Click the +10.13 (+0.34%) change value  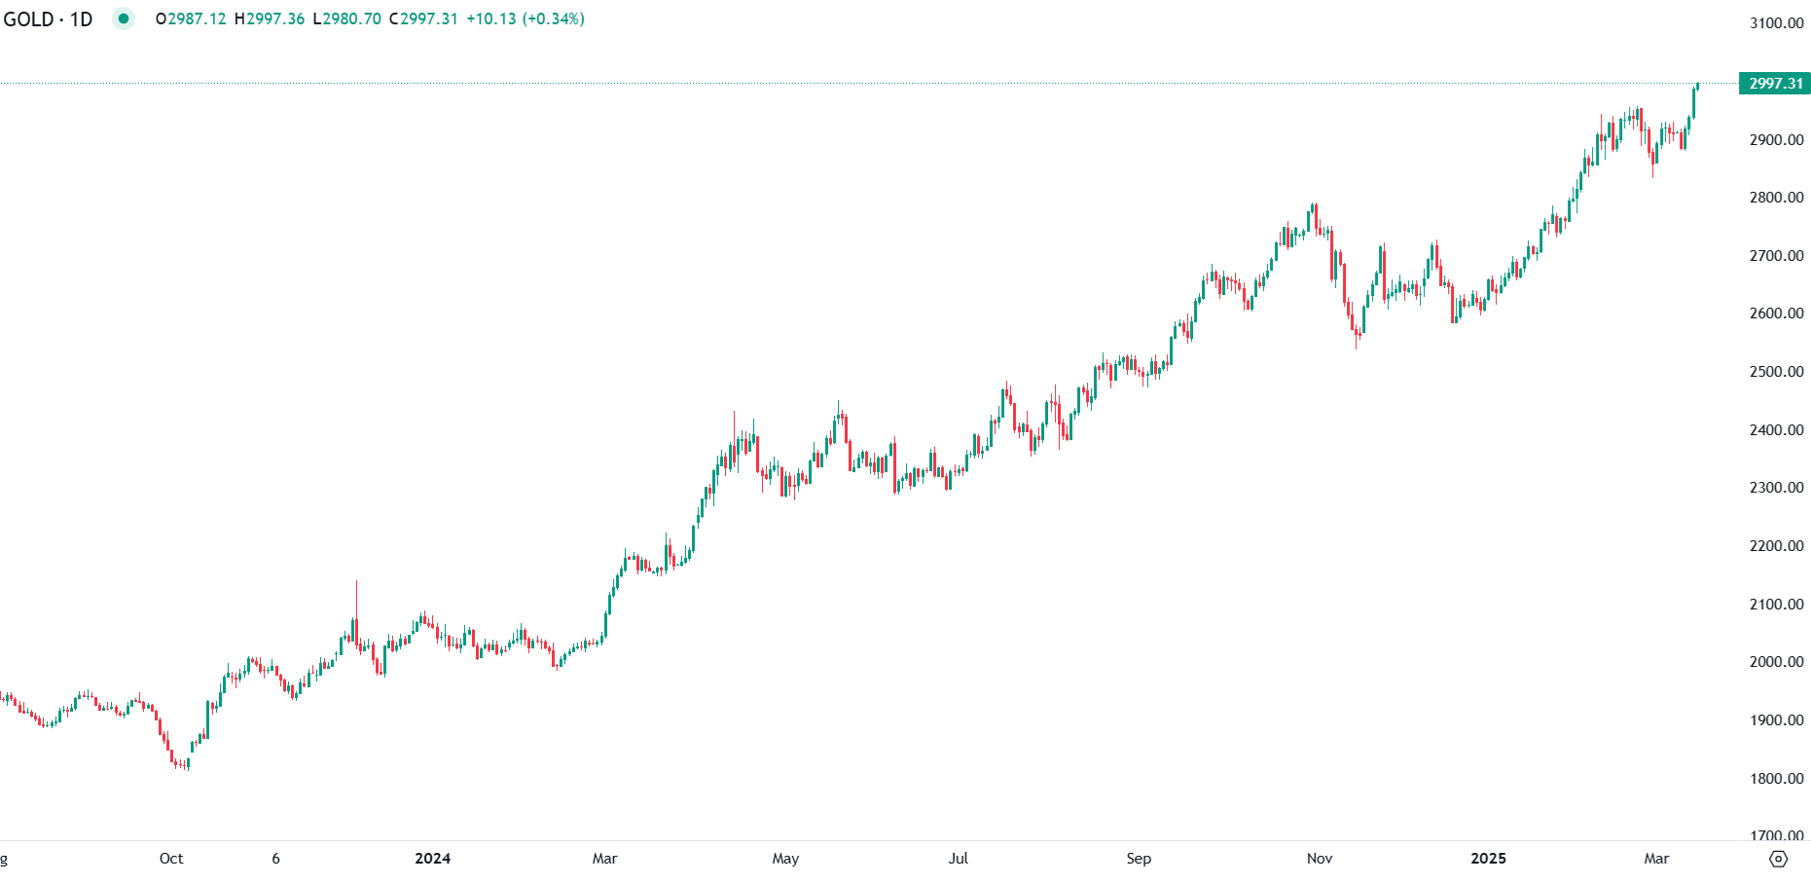click(x=525, y=19)
